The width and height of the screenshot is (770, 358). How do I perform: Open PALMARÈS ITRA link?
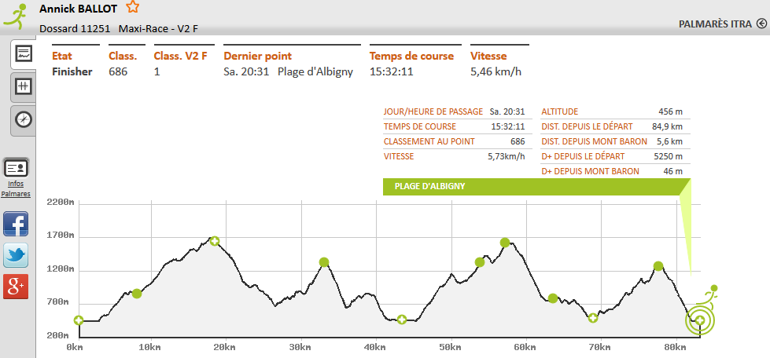click(x=714, y=24)
